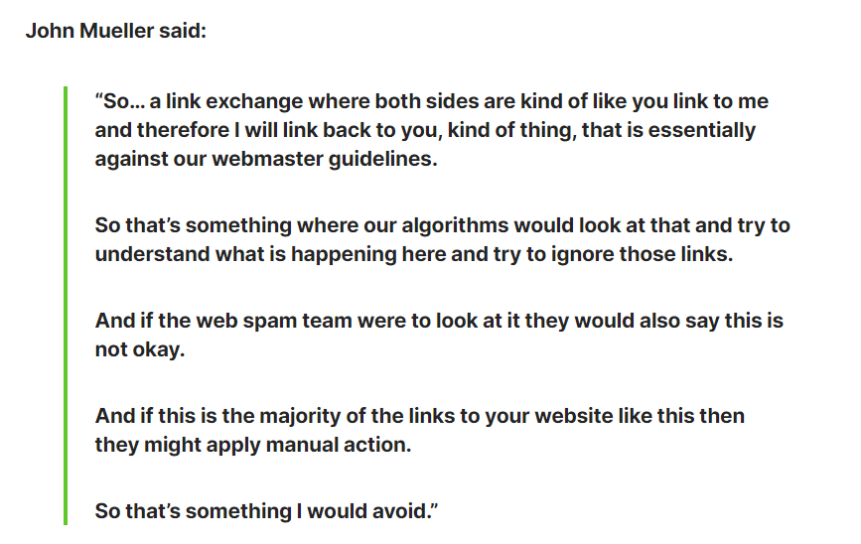The image size is (861, 544).
Task: Click the green blockquote vertical bar
Action: [66, 306]
